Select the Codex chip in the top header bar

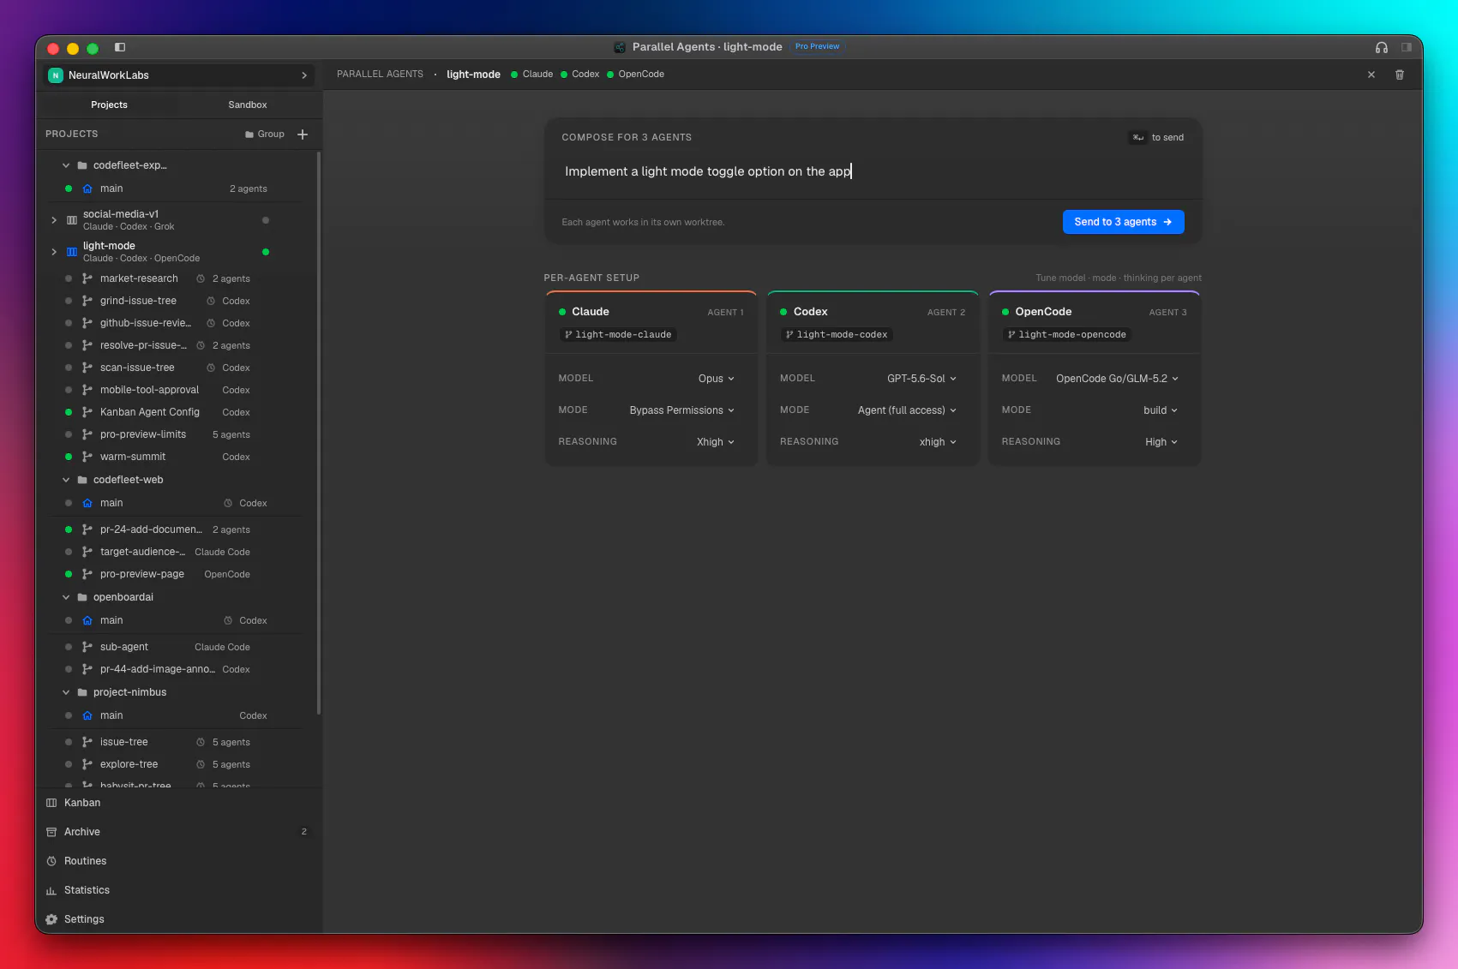point(580,75)
